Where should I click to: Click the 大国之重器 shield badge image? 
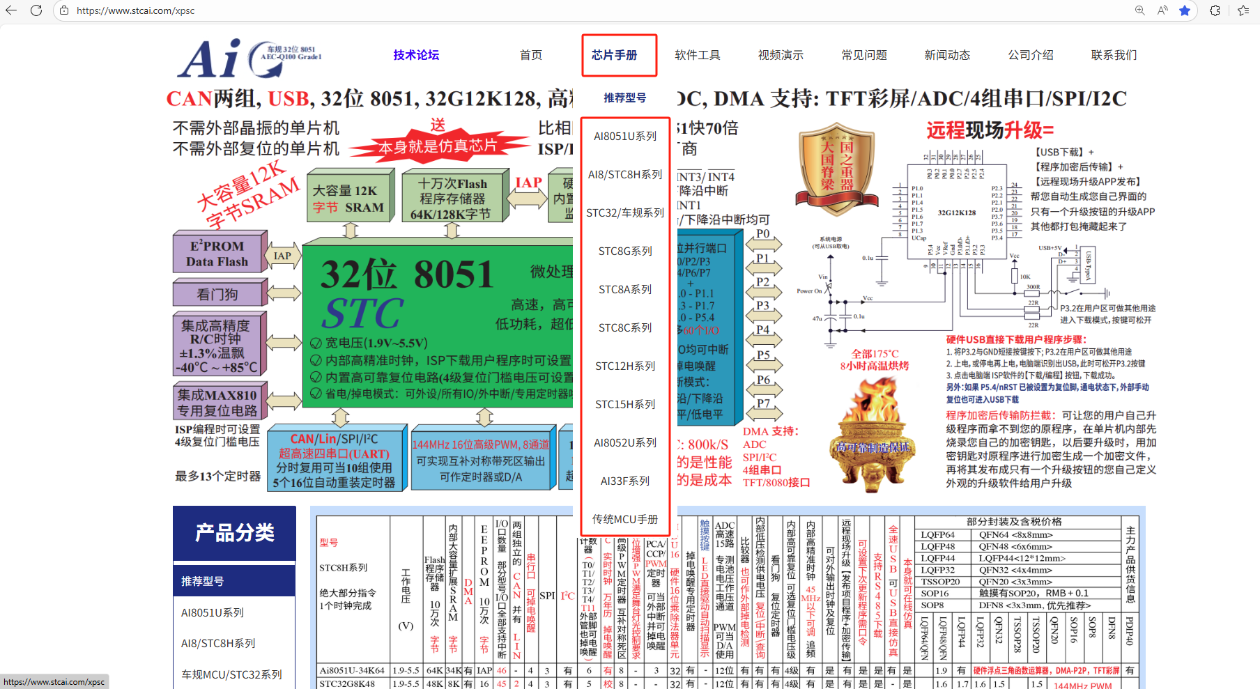coord(836,170)
